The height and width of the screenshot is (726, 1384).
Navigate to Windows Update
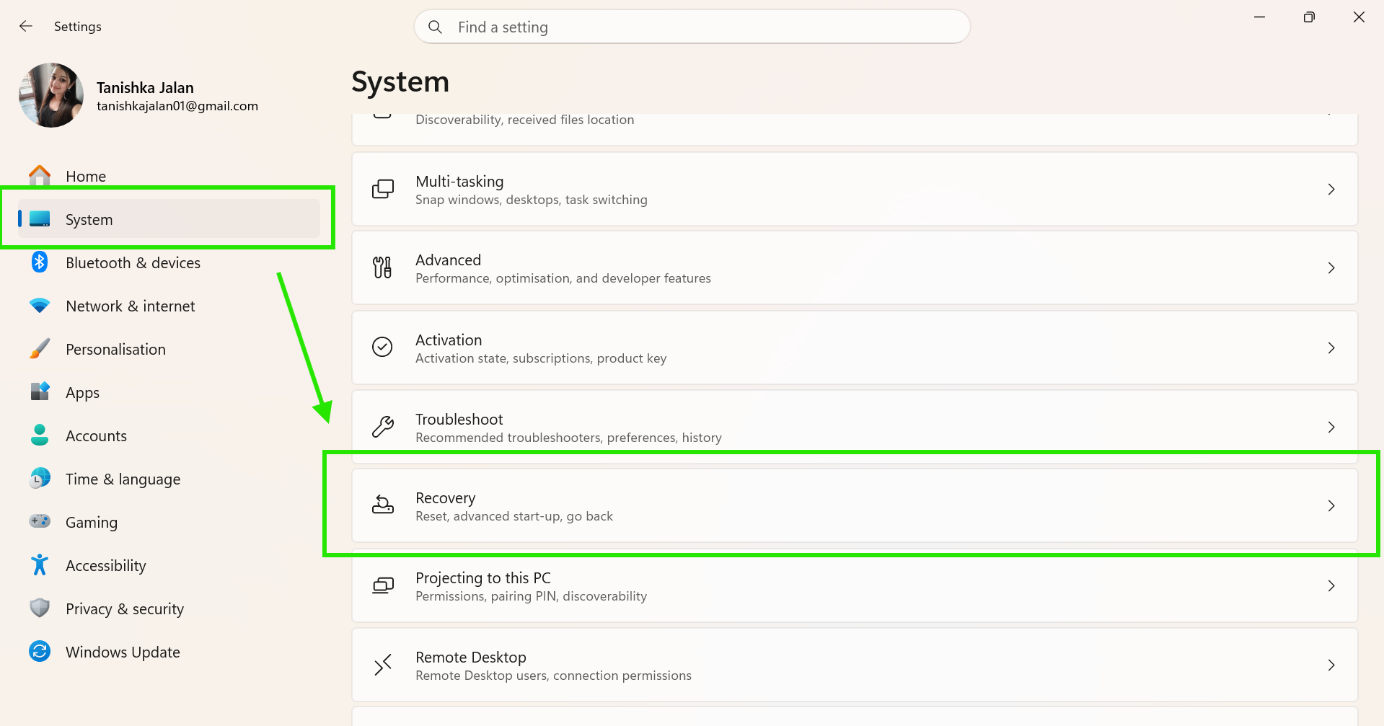169,652
